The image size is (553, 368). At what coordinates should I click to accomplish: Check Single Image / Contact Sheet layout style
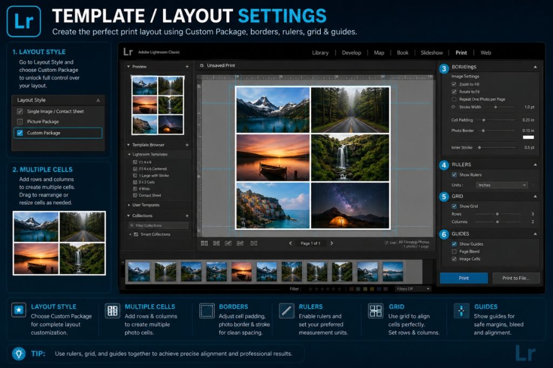point(20,111)
